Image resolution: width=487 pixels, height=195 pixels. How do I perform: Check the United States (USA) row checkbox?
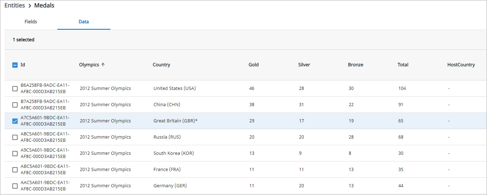coord(15,89)
